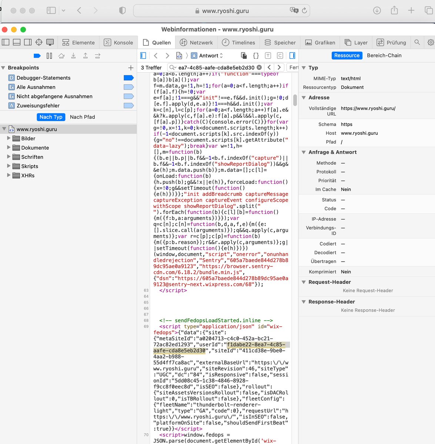The width and height of the screenshot is (435, 444).
Task: Collapse the Response-Header section
Action: point(304,302)
